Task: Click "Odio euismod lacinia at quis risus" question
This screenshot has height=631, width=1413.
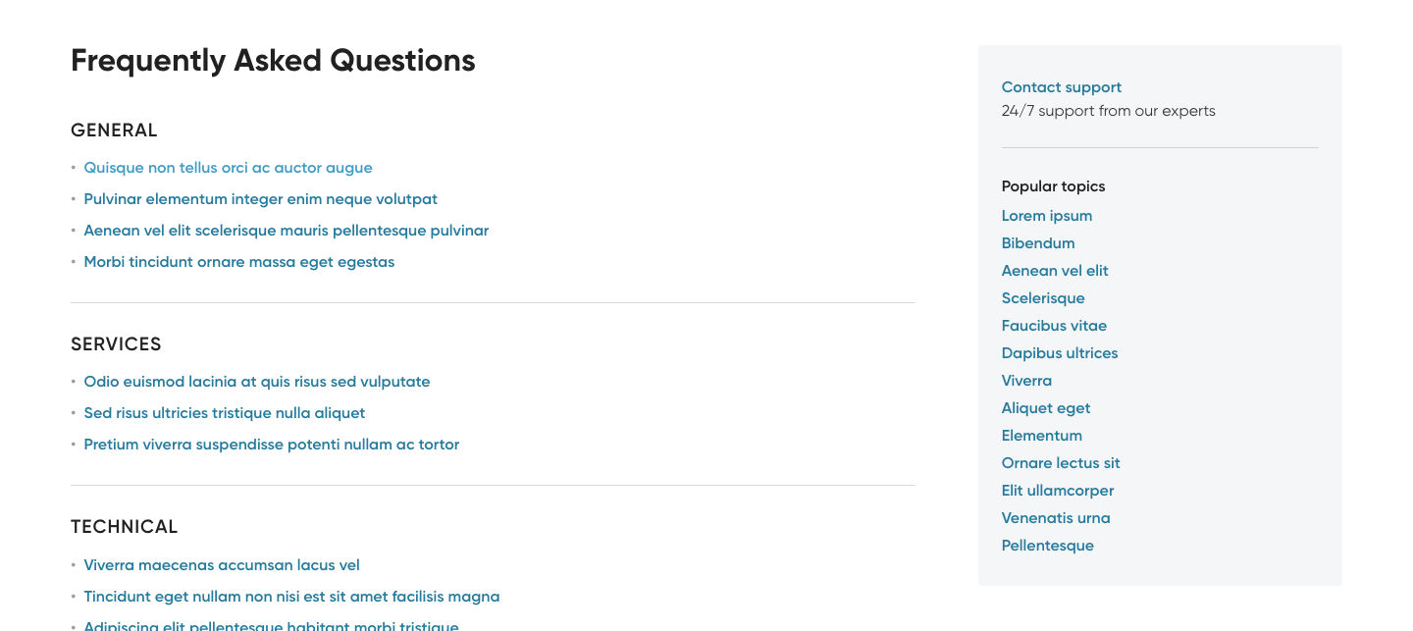Action: (x=256, y=382)
